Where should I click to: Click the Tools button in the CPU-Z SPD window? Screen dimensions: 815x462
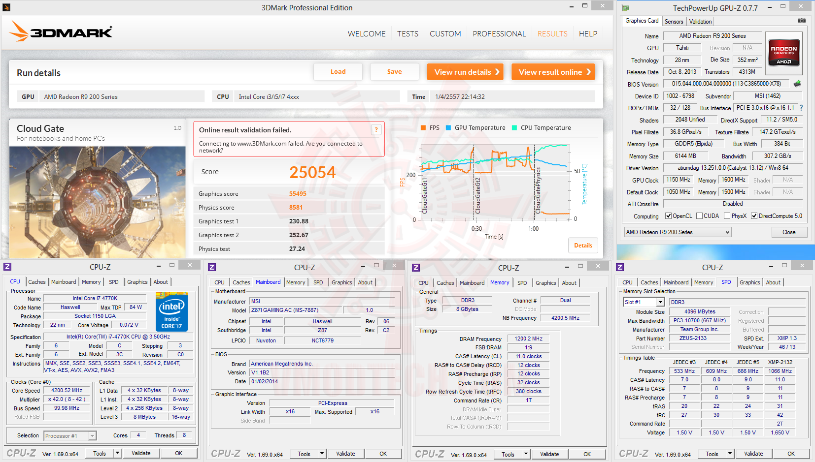pyautogui.click(x=712, y=454)
